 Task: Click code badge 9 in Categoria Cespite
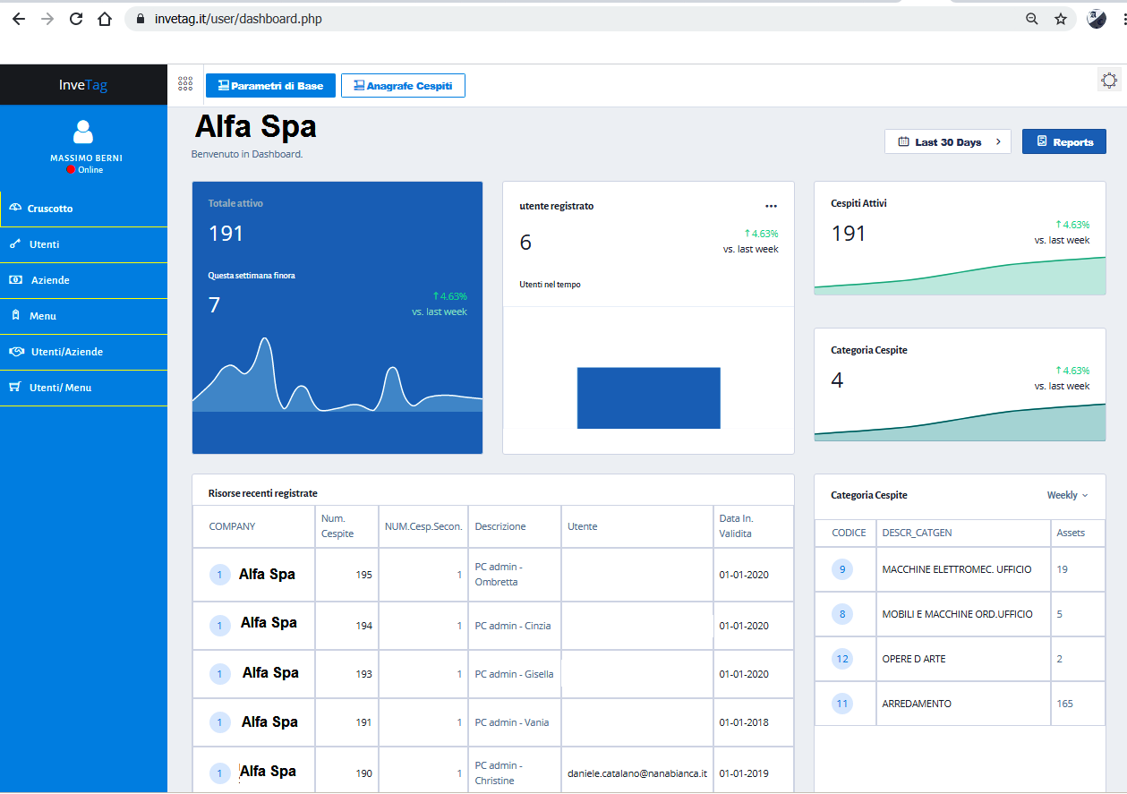click(841, 569)
